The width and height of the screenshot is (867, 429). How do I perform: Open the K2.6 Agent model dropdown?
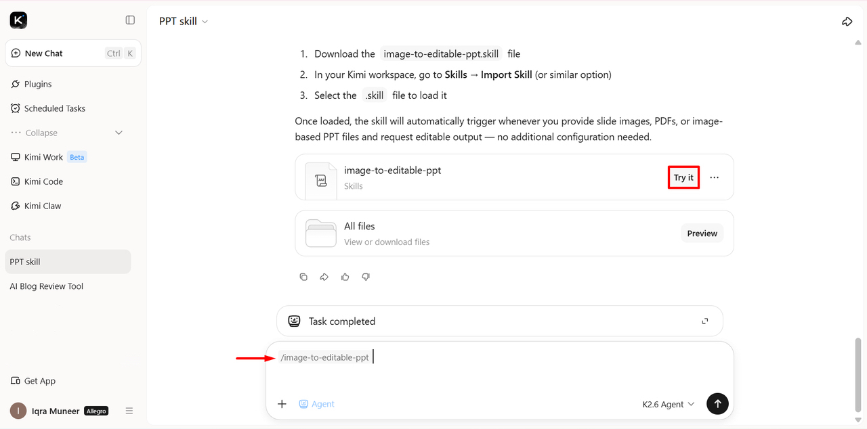coord(669,404)
